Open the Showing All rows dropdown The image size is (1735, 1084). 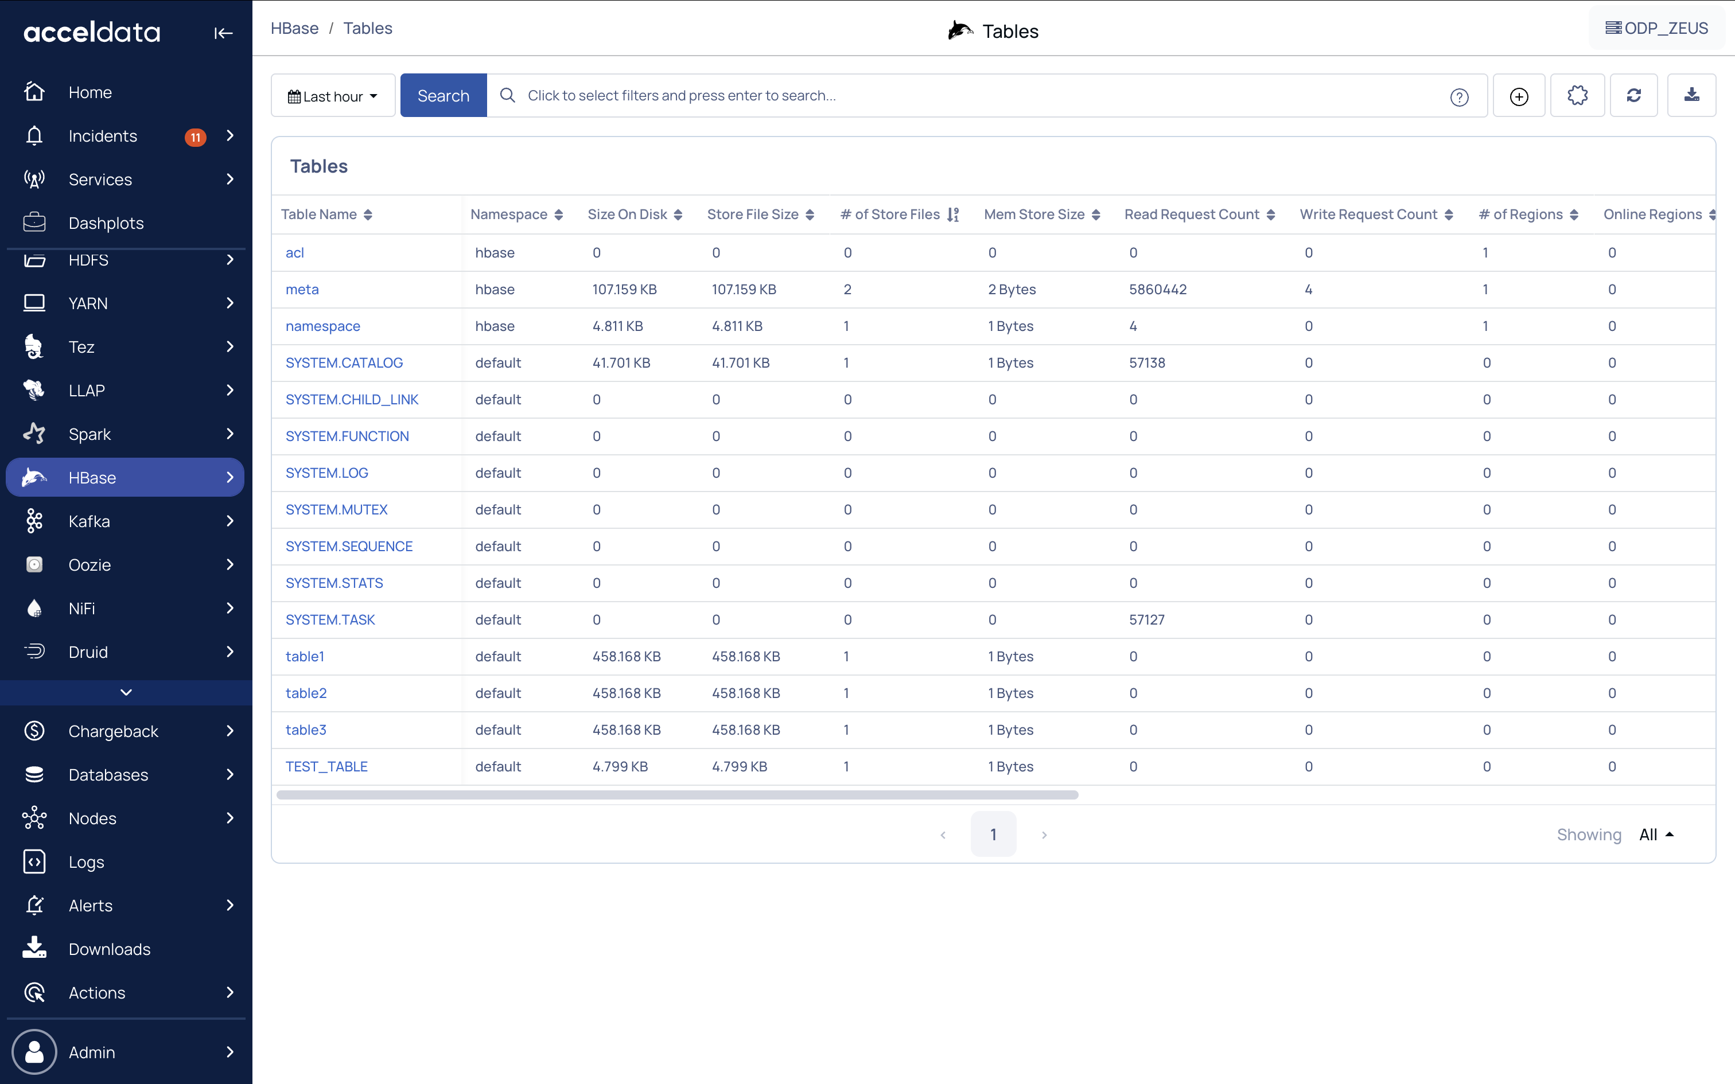(1655, 835)
